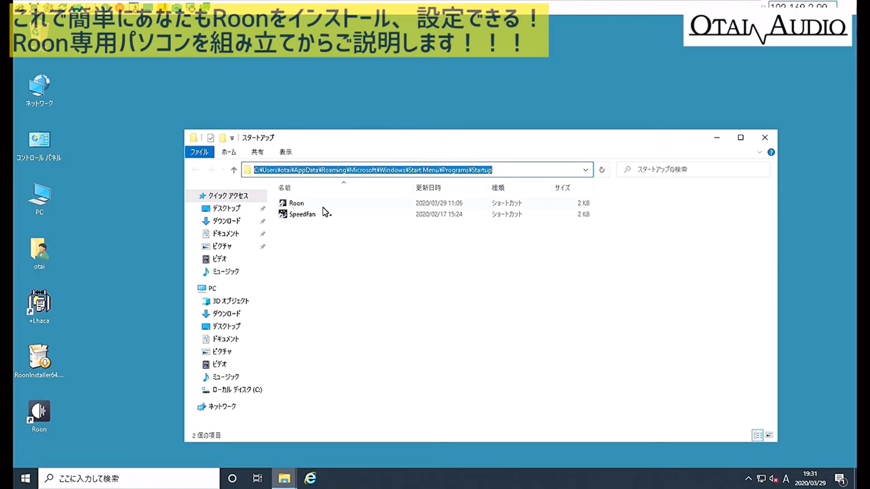The image size is (870, 489).
Task: Sort by 更新日時 column header
Action: (428, 187)
